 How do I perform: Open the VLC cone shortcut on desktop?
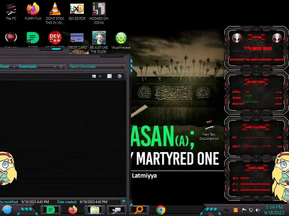pyautogui.click(x=55, y=13)
